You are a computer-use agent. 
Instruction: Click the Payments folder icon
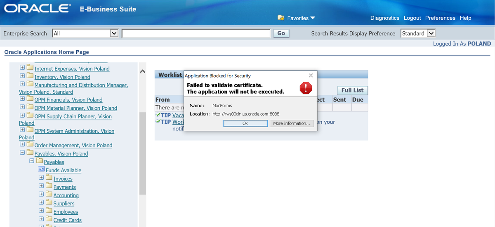click(49, 186)
